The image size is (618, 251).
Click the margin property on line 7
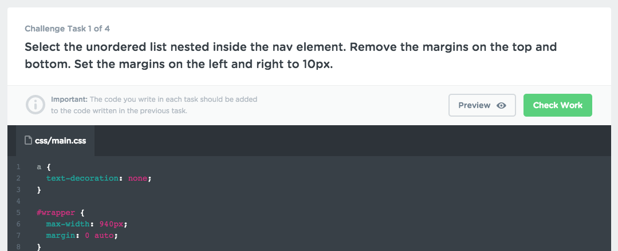(60, 235)
